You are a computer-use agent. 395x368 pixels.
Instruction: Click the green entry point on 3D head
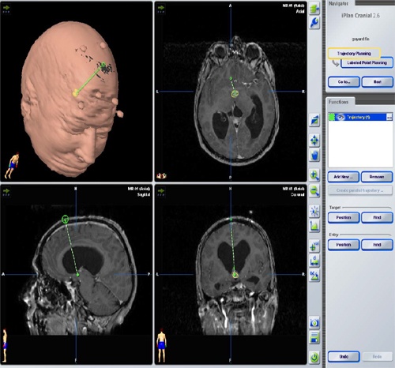(x=103, y=65)
